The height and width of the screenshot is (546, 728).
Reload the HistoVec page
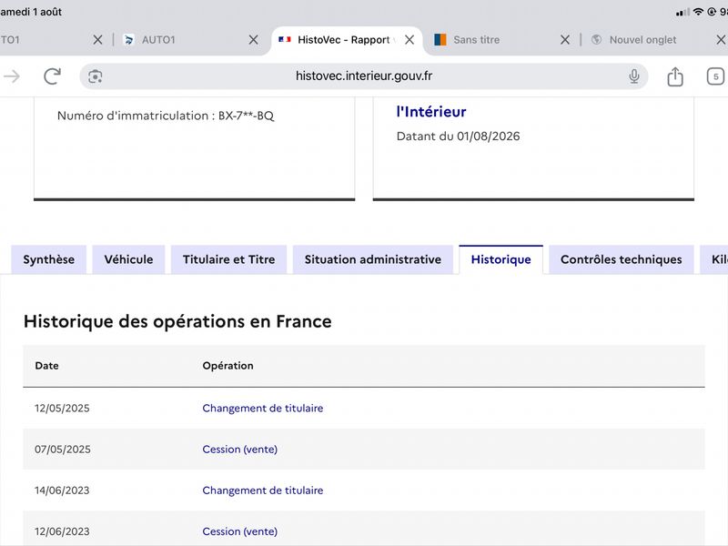[x=52, y=76]
